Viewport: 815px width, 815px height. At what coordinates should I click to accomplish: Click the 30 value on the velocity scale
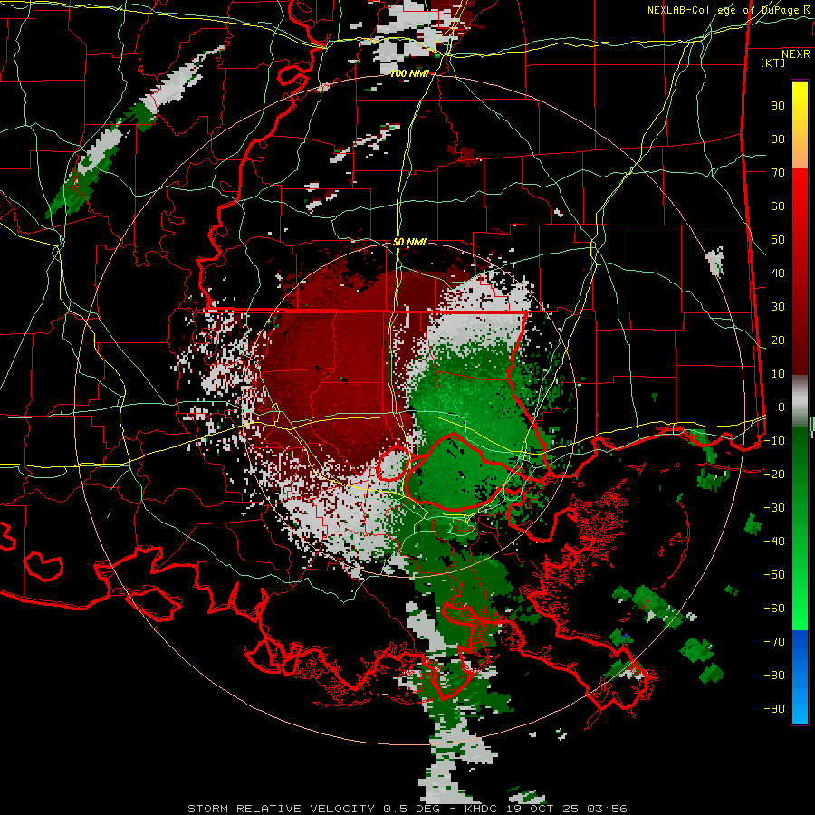pyautogui.click(x=778, y=307)
